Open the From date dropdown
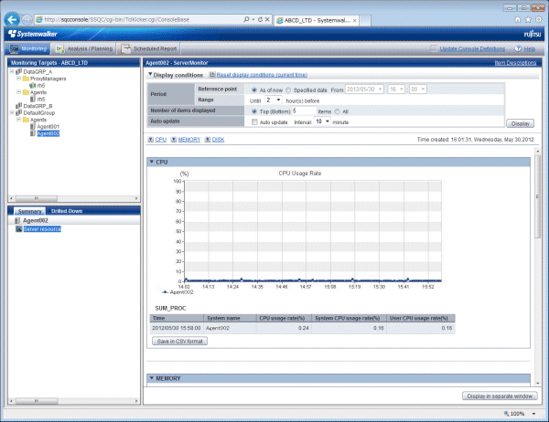Screen dimensions: 549x422 pos(364,90)
